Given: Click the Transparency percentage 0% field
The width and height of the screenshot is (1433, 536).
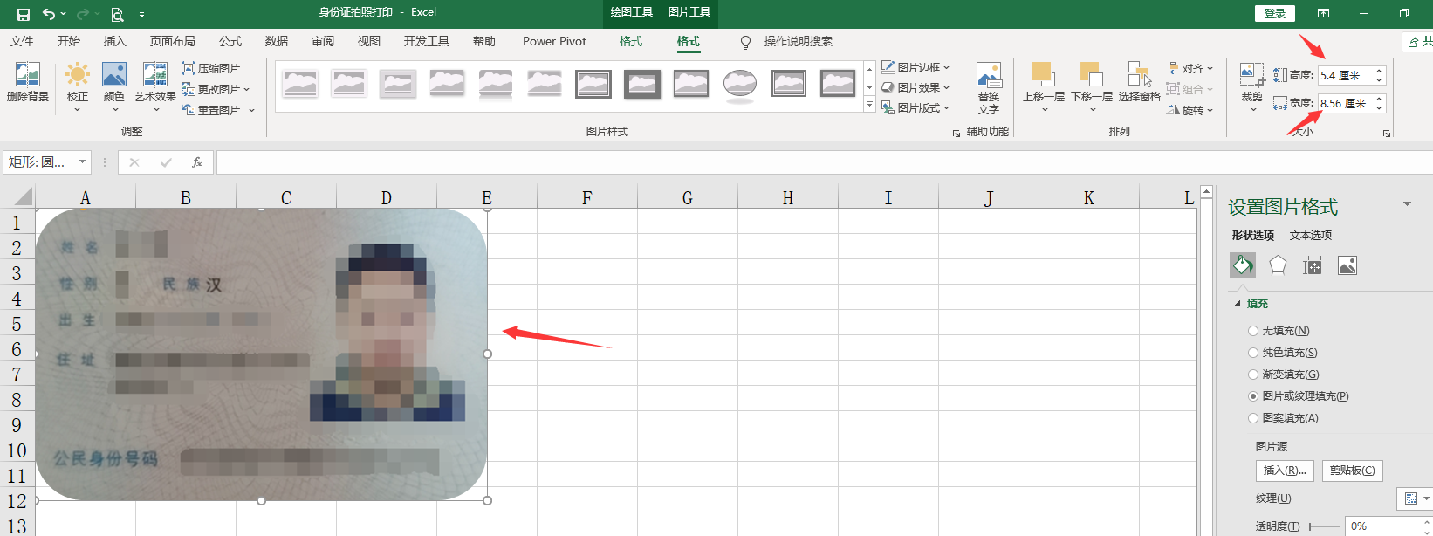Looking at the screenshot, I should (1383, 526).
